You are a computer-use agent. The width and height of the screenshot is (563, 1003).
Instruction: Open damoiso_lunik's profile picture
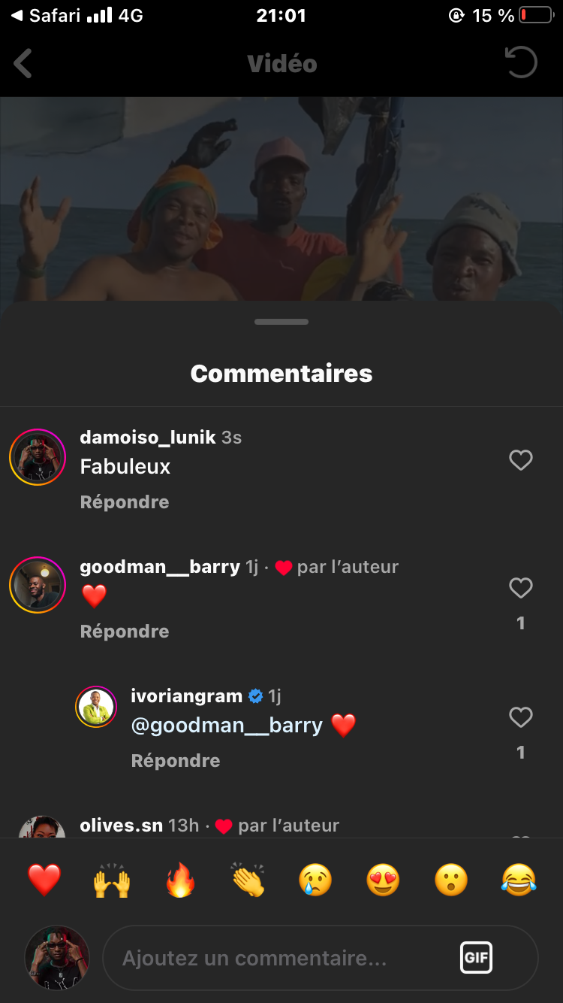coord(38,457)
